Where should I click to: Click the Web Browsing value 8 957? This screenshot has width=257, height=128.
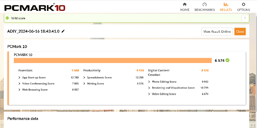click(75, 90)
